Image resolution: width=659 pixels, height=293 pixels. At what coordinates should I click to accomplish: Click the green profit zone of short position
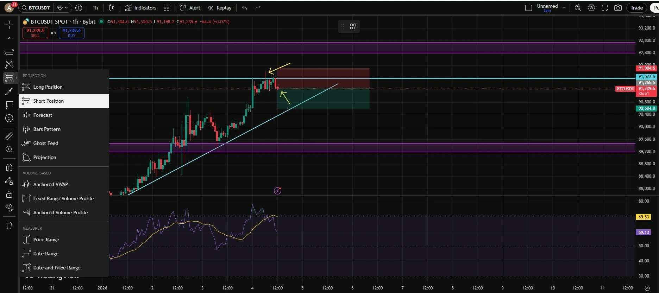(323, 98)
